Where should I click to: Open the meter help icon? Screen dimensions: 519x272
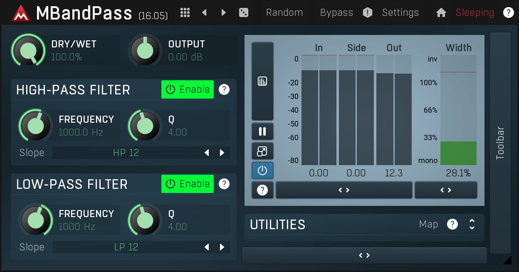(x=262, y=190)
